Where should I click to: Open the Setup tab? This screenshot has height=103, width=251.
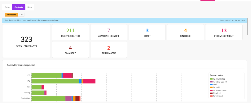(7, 7)
